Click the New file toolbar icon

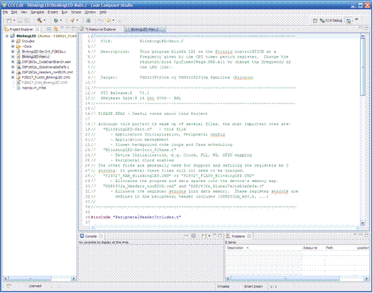click(9, 21)
